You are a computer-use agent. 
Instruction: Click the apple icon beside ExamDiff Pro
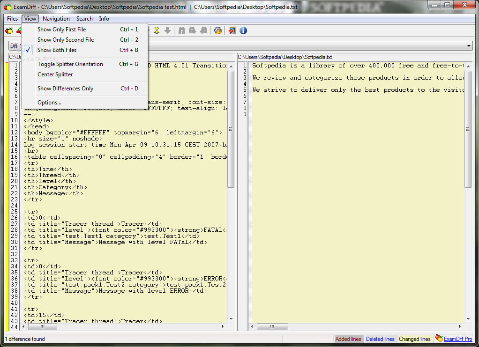point(439,338)
